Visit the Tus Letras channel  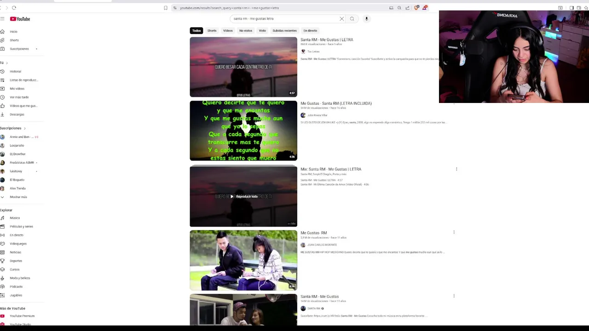(x=313, y=51)
